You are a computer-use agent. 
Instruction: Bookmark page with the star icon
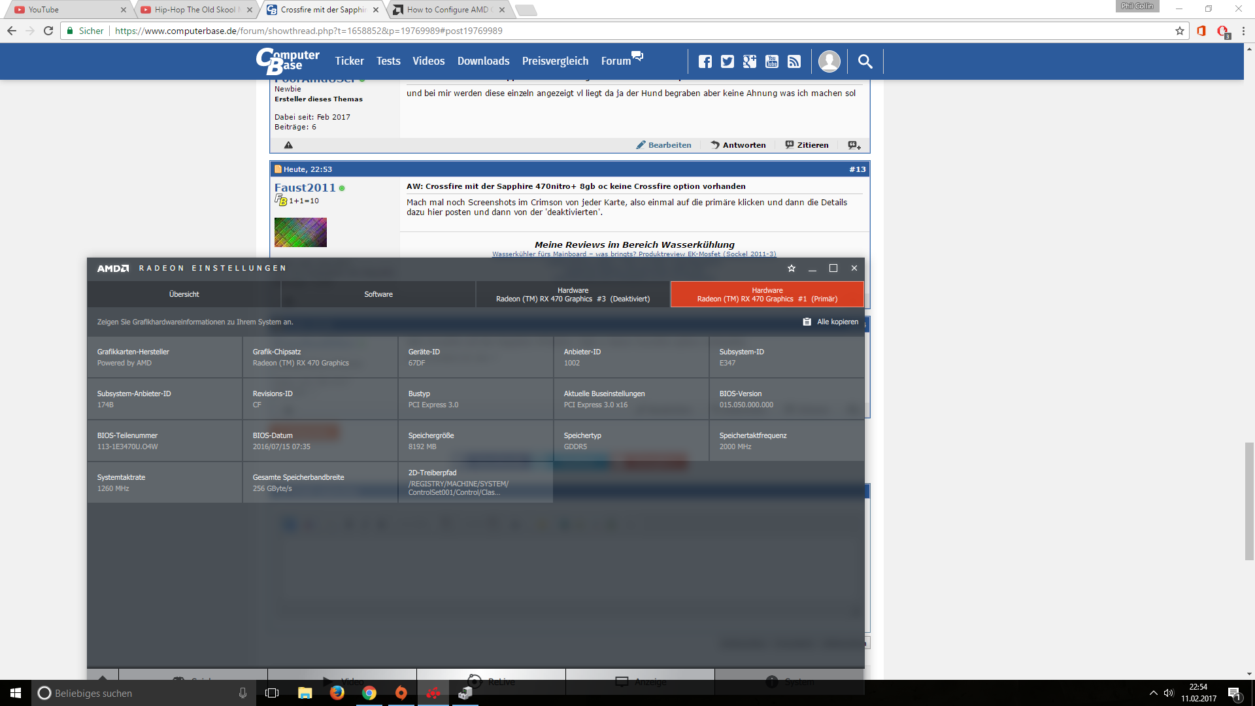coord(1179,31)
